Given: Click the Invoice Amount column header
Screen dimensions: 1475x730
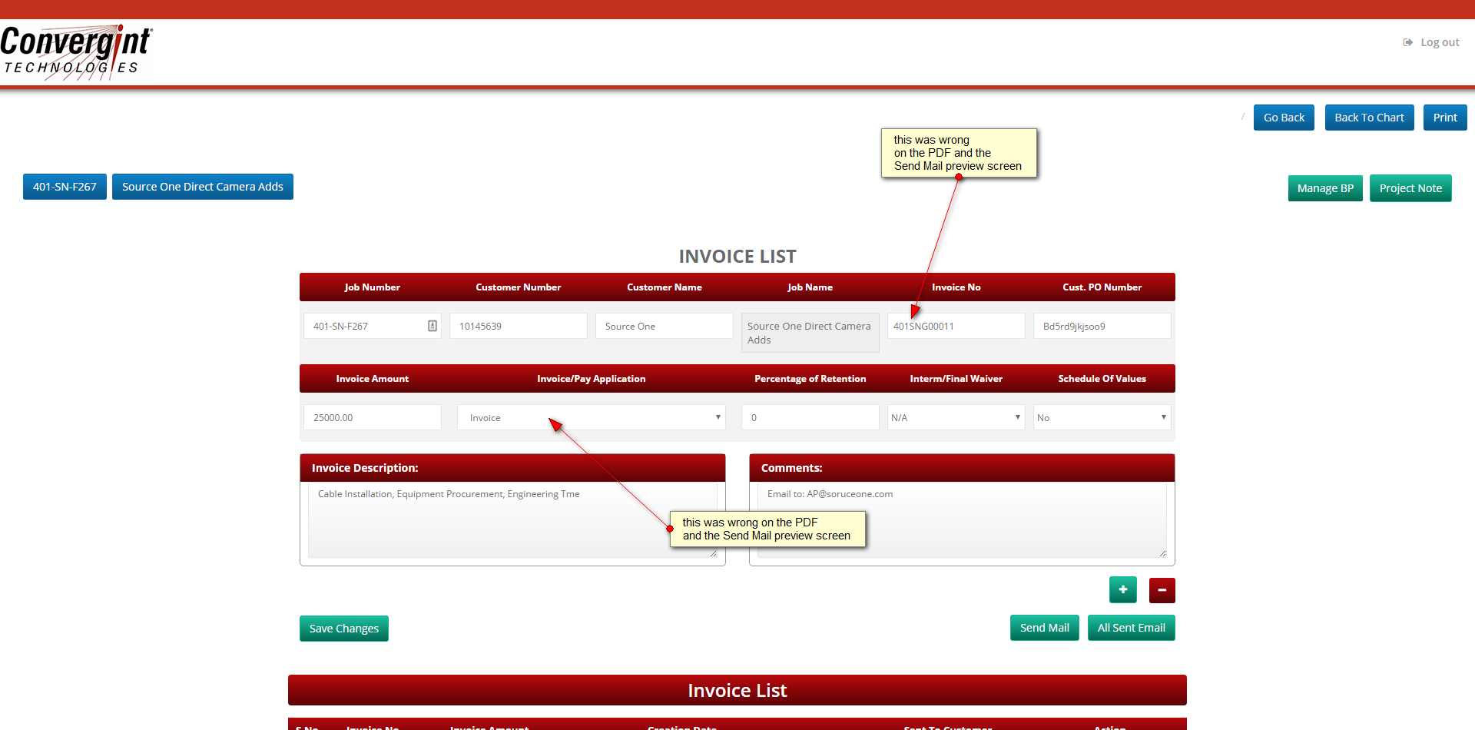Looking at the screenshot, I should [x=373, y=379].
